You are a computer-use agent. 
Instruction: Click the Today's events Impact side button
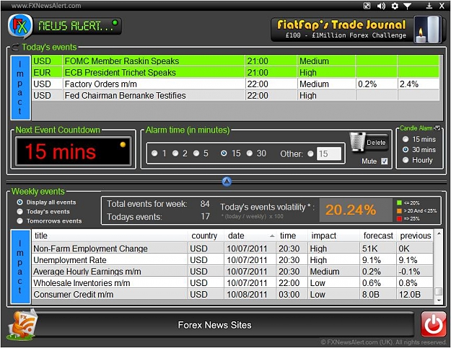pyautogui.click(x=20, y=88)
